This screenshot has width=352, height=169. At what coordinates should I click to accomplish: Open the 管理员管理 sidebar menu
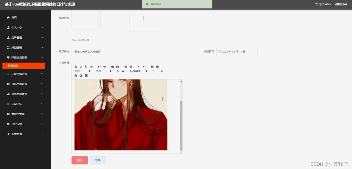tap(25, 114)
